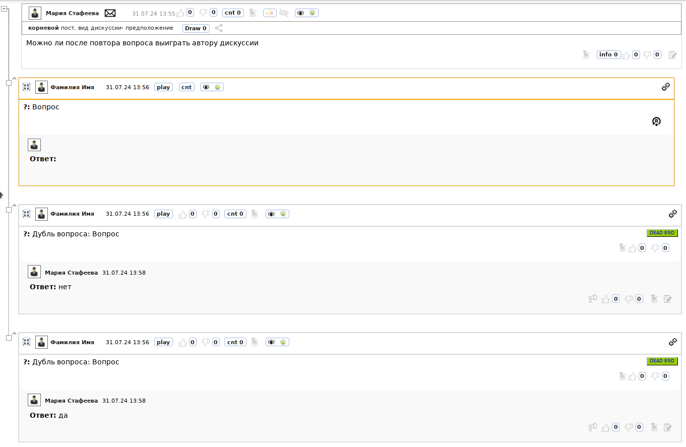Click header dog icon of post answered да
The height and width of the screenshot is (447, 686).
tap(255, 342)
